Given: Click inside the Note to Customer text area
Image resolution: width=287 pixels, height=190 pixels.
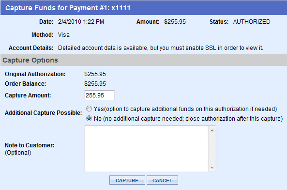Looking at the screenshot, I should click(146, 149).
